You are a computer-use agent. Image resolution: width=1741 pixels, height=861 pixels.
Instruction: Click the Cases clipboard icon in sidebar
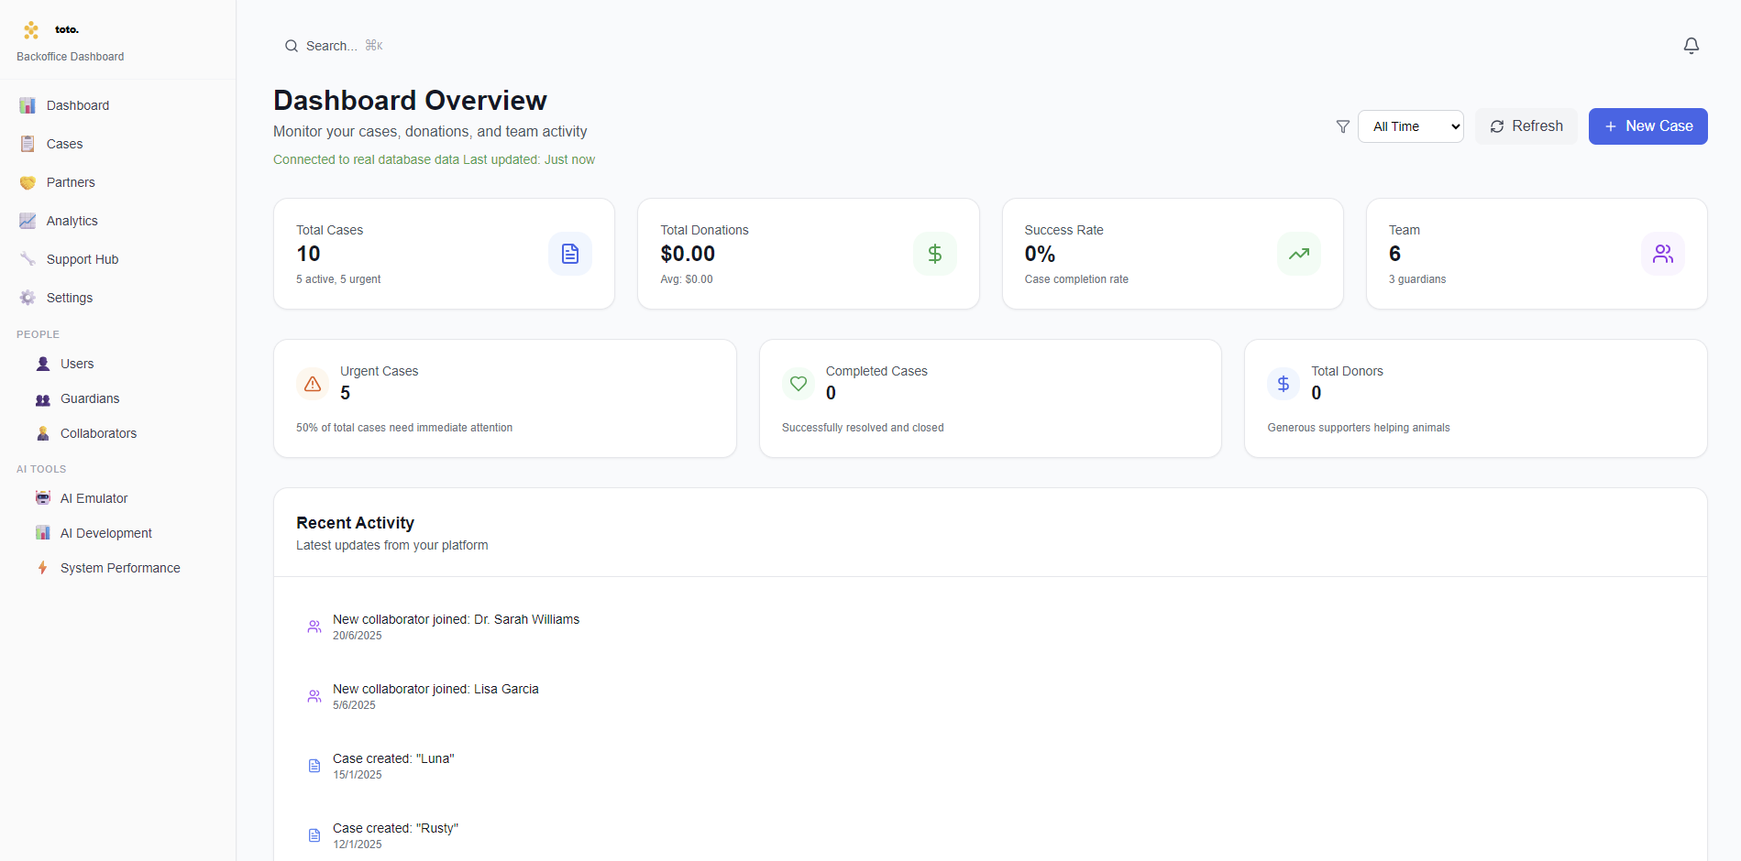[x=28, y=144]
